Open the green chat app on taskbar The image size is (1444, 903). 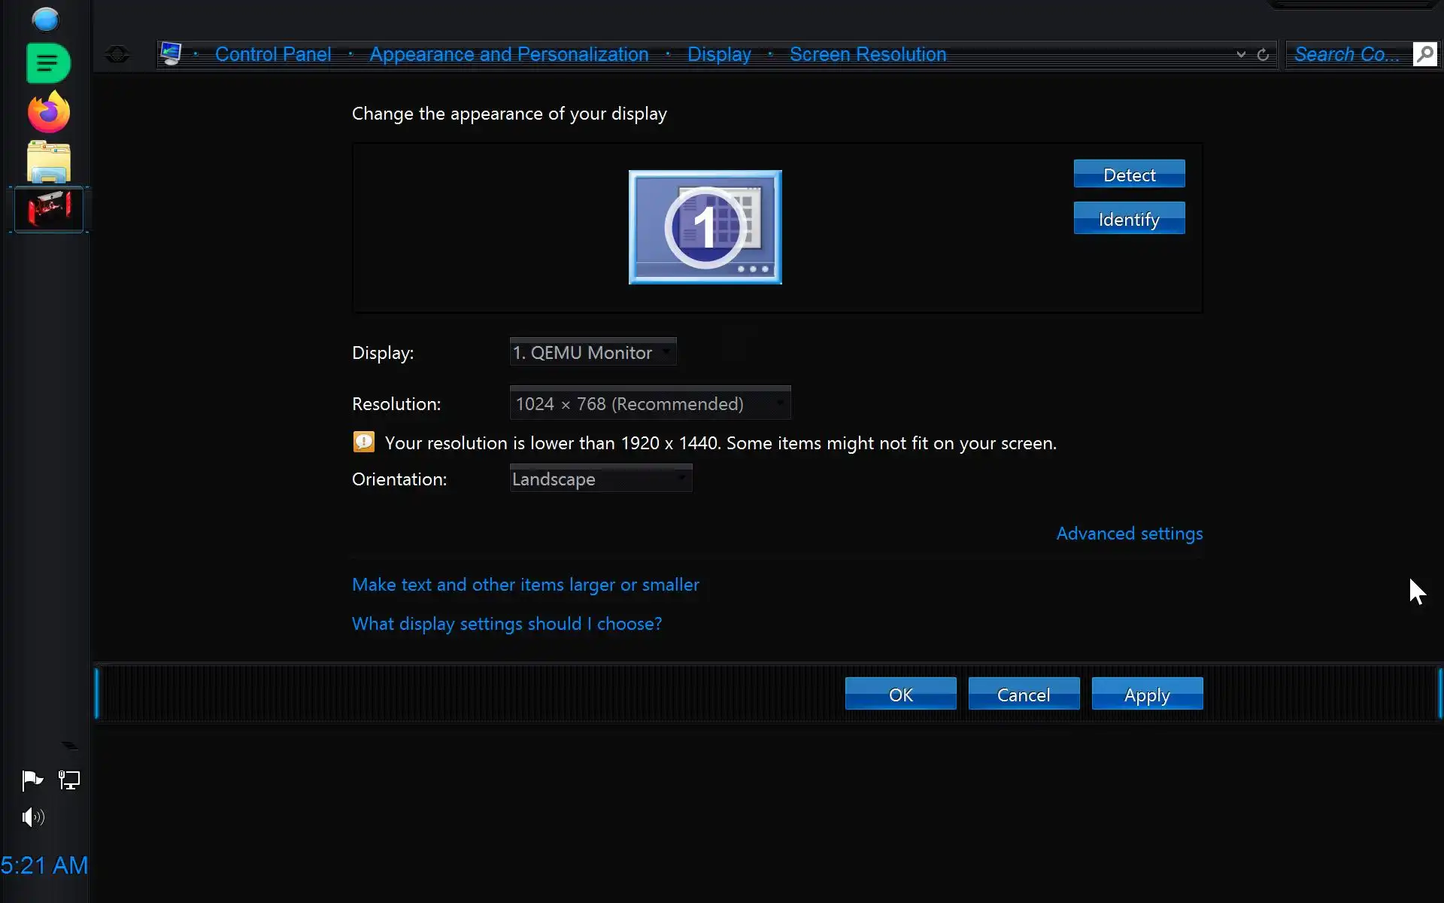48,64
